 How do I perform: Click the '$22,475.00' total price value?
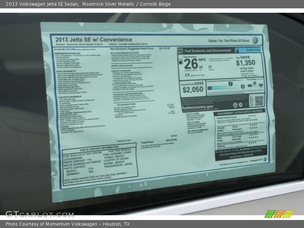(x=171, y=140)
